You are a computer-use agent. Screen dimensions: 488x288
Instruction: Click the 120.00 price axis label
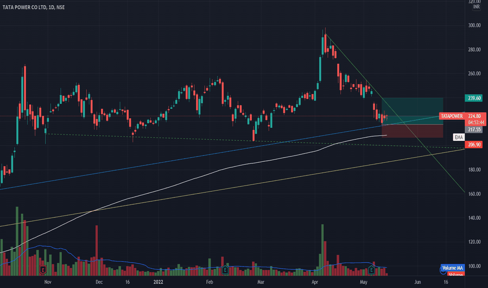tap(474, 242)
